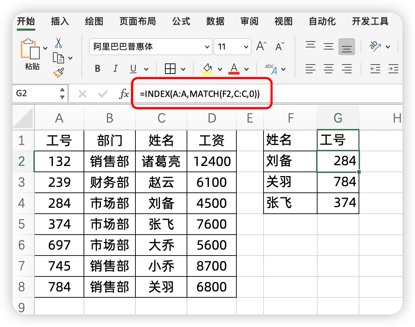Screen dimensions: 415x327
Task: Select the Format Painter brush
Action: 58,73
